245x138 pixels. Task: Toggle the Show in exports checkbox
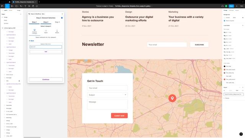click(225, 21)
